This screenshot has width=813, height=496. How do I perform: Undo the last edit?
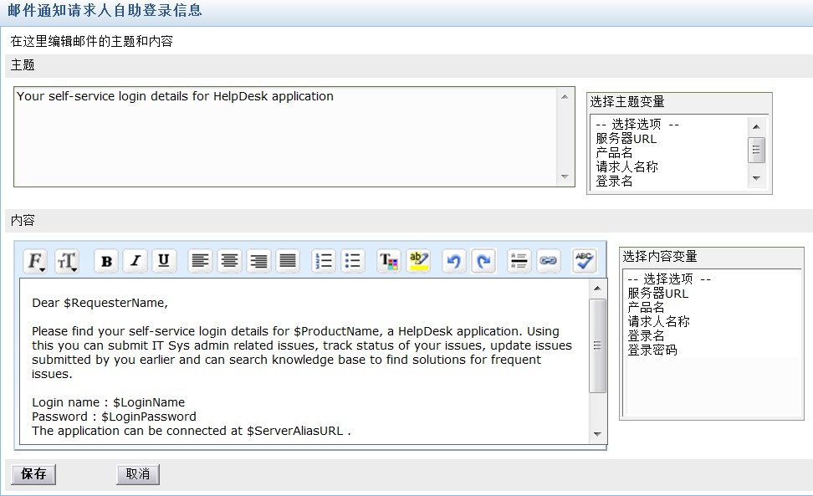pyautogui.click(x=453, y=261)
